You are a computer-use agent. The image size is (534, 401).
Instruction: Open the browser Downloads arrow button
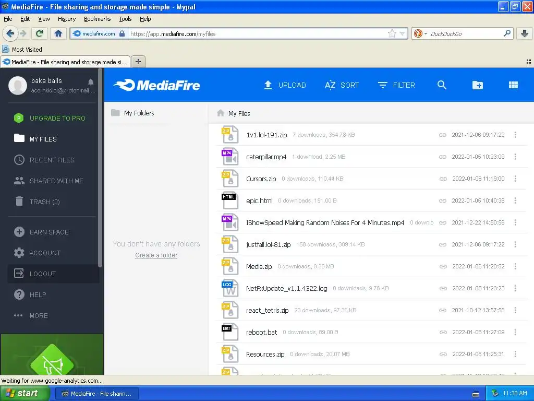525,33
